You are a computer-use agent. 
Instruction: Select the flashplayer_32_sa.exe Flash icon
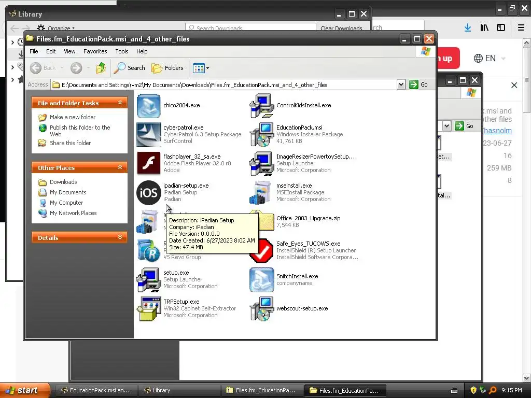tap(148, 163)
